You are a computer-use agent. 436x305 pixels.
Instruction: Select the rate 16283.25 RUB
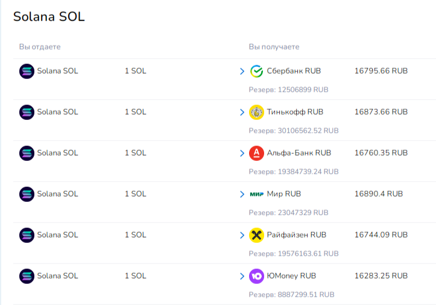(x=381, y=276)
